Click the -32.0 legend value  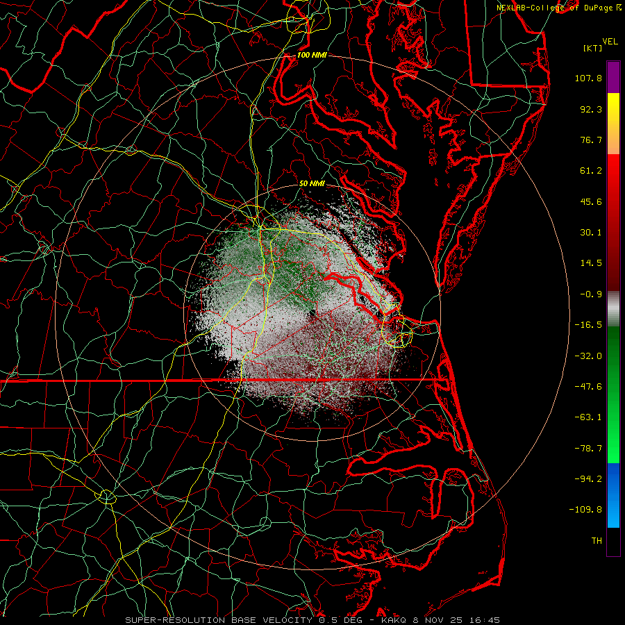[588, 356]
